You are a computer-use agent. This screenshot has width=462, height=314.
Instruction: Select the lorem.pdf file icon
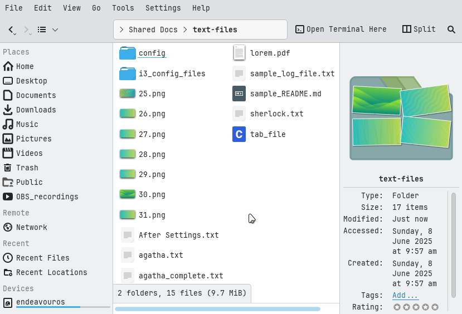click(239, 53)
